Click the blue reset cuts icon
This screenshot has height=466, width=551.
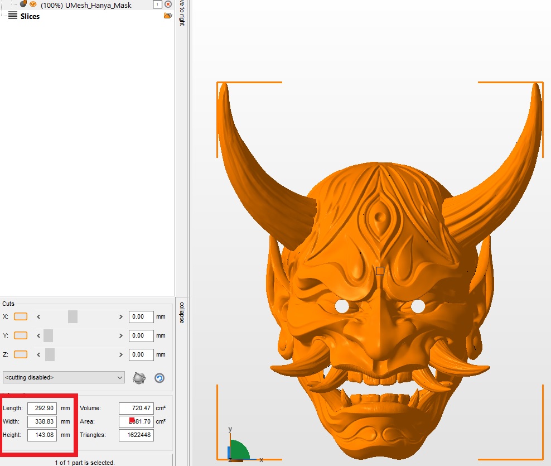(x=159, y=378)
